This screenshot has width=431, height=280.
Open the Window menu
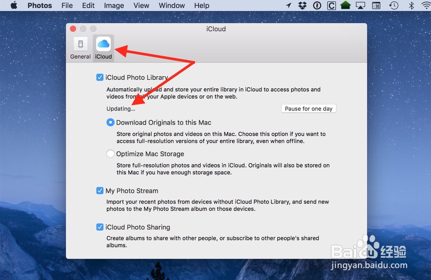[172, 6]
